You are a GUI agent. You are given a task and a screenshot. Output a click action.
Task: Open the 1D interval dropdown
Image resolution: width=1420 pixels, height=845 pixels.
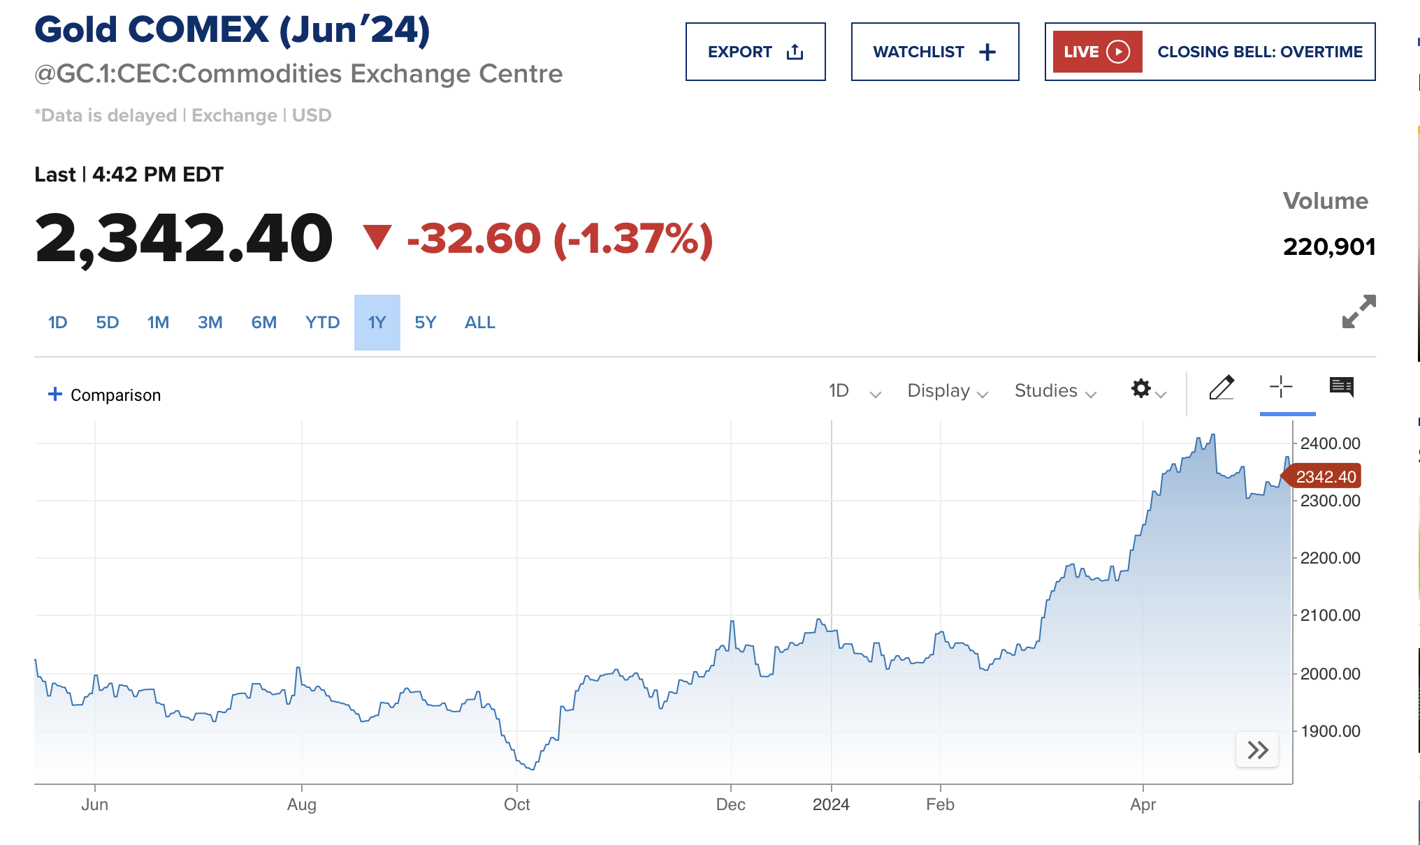pos(854,391)
